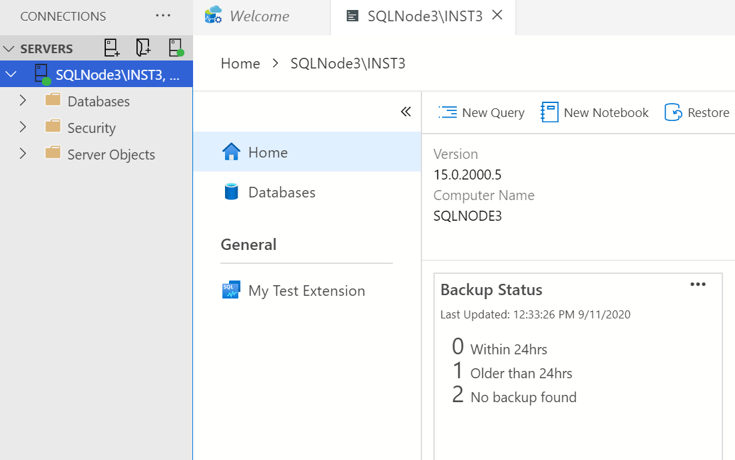Image resolution: width=735 pixels, height=460 pixels.
Task: Open Backup Status widget options menu
Action: (x=697, y=285)
